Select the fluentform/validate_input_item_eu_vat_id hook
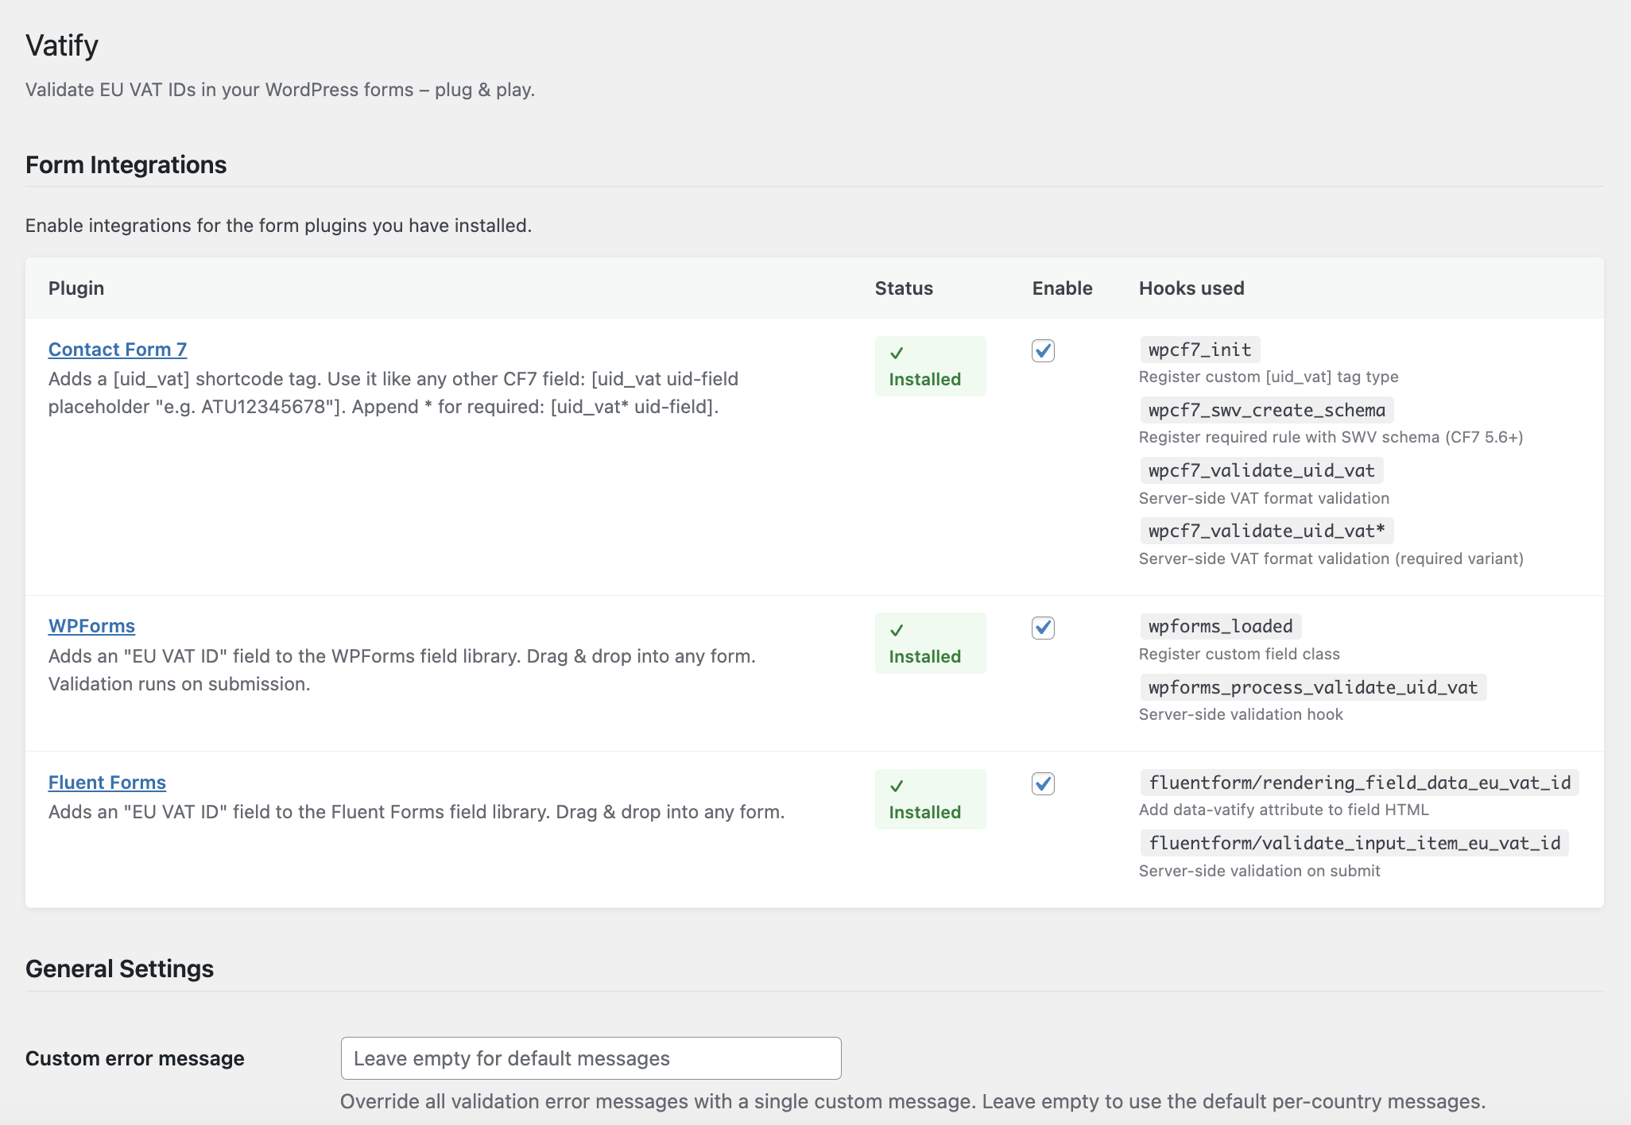 pos(1354,843)
